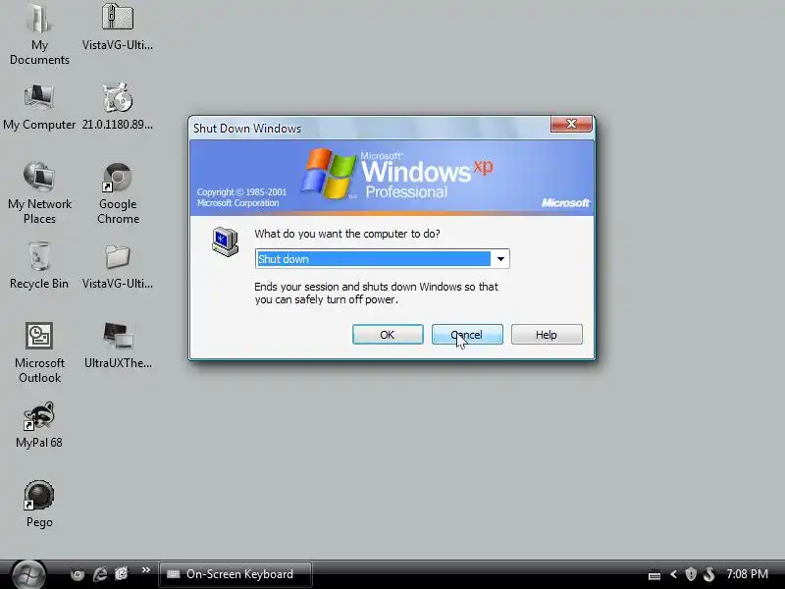Click 'Ends your session and shuts down' description

(376, 293)
